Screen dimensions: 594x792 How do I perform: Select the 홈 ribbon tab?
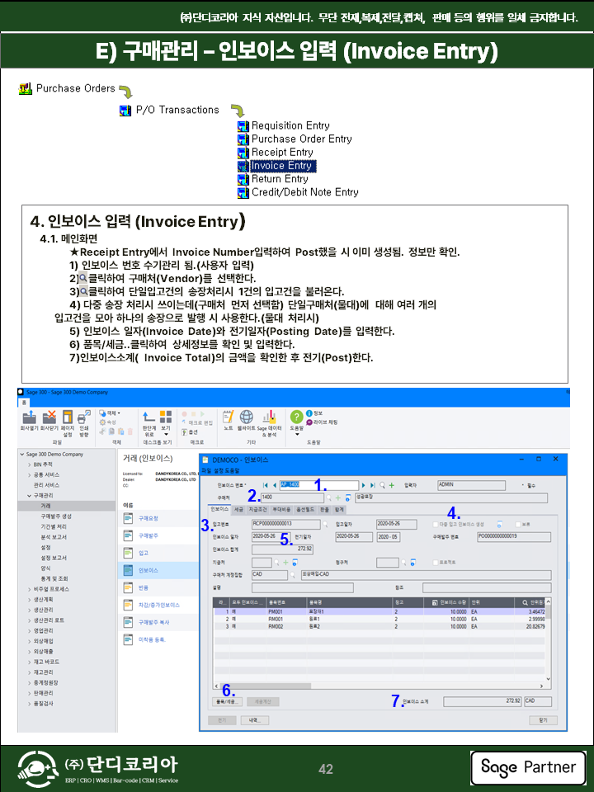24,402
